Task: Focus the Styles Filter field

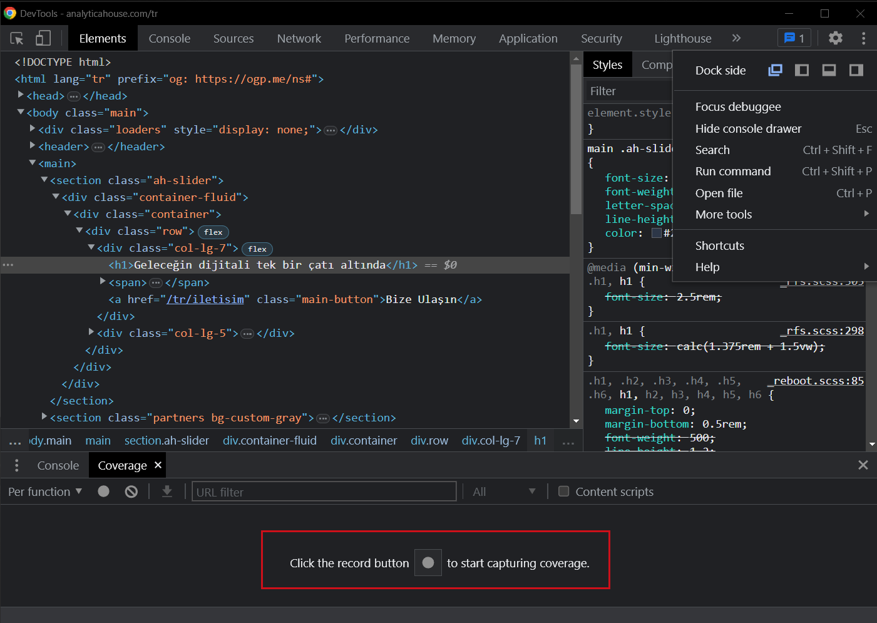Action: [x=628, y=91]
